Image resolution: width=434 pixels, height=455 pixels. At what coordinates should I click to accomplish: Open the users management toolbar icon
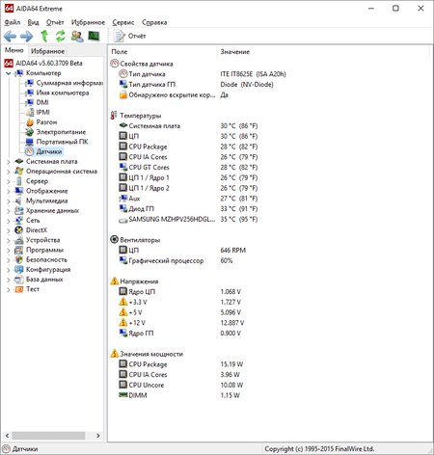pos(77,36)
